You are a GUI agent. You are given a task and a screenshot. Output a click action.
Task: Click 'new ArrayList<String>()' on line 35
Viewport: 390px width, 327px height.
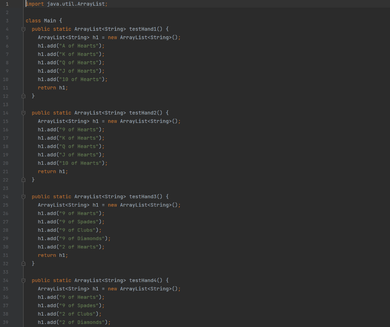[143, 289]
